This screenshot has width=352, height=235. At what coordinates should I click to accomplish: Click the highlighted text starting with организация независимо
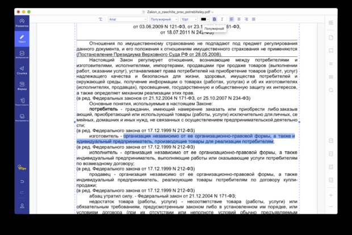pyautogui.click(x=186, y=139)
